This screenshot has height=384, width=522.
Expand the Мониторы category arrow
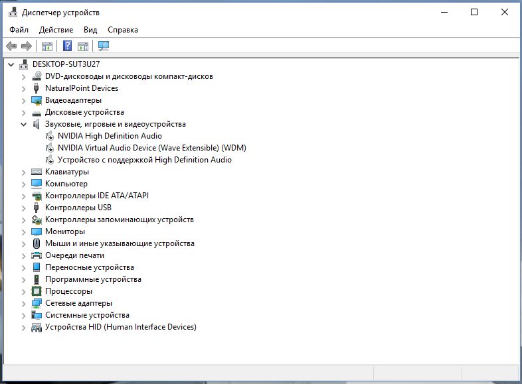(24, 232)
